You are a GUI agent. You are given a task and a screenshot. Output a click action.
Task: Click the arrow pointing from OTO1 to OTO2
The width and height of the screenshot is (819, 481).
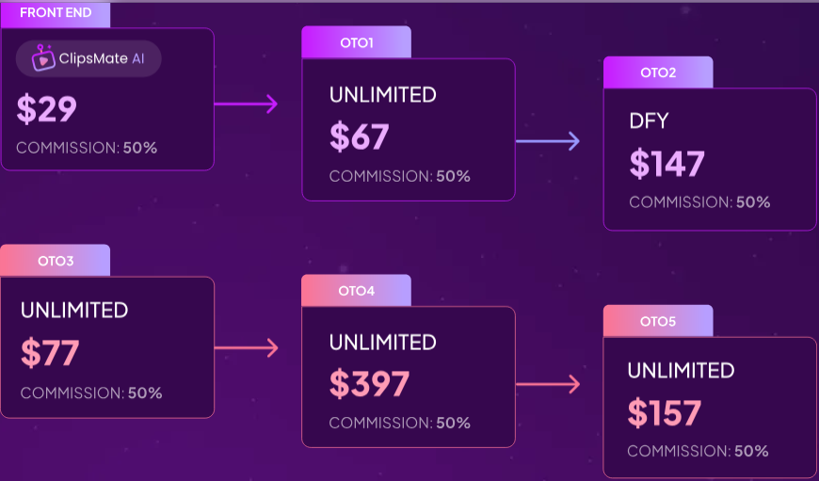pos(547,141)
